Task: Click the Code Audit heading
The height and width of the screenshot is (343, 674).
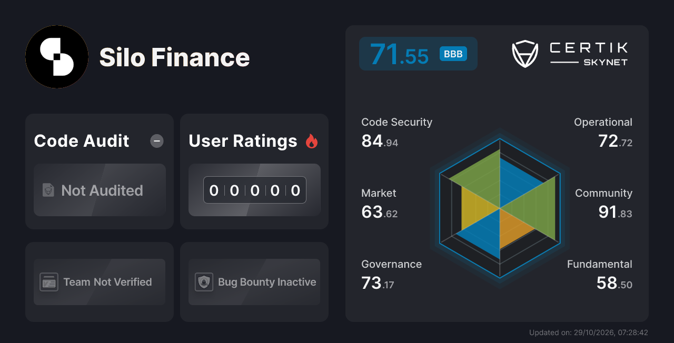Action: [x=82, y=141]
